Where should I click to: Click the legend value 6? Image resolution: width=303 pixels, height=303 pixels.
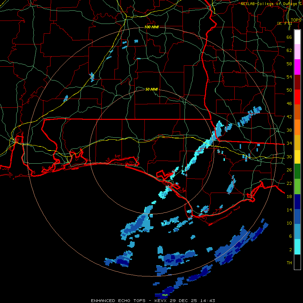pos(290,236)
